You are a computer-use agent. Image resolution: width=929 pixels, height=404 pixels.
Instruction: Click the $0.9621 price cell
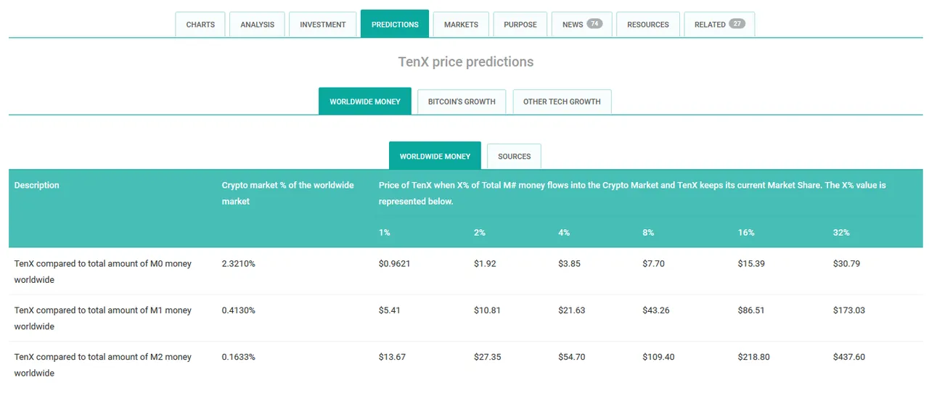tap(394, 263)
